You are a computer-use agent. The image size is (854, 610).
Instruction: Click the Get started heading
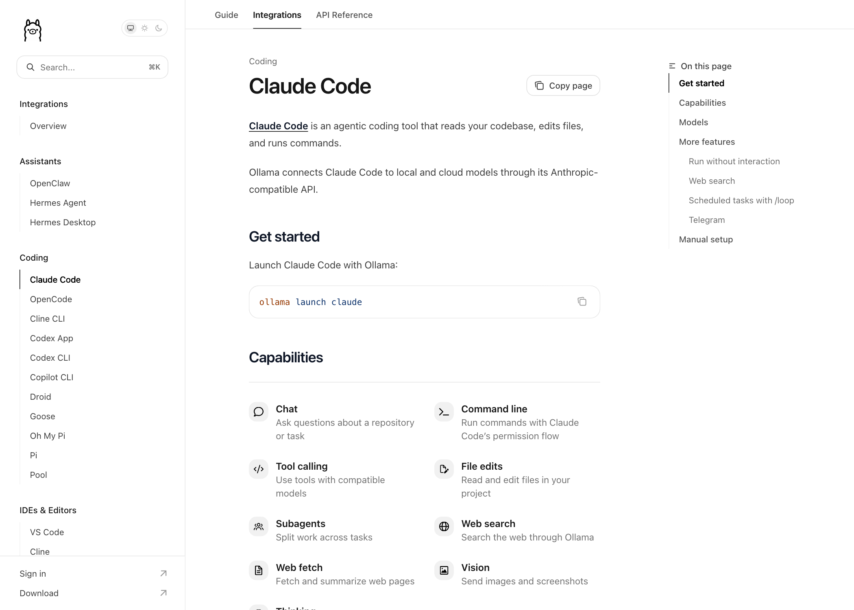284,237
